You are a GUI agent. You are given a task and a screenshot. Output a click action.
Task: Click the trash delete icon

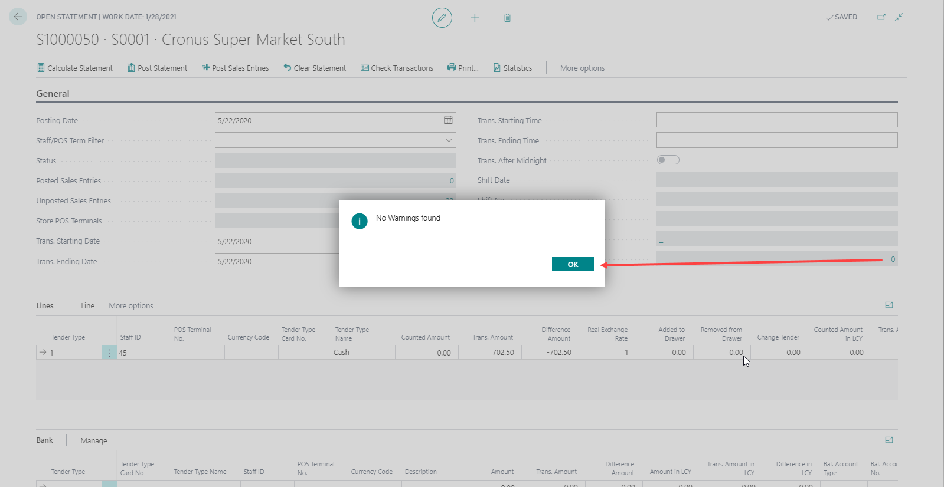point(507,18)
